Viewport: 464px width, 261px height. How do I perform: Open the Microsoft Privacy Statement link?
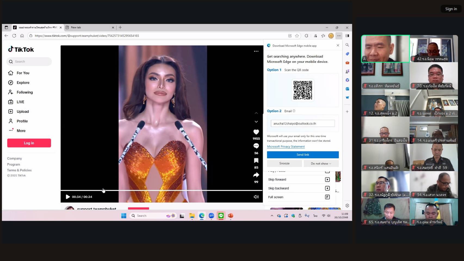(x=286, y=147)
